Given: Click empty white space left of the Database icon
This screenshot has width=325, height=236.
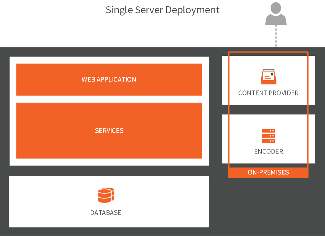Looking at the screenshot, I should 49,201.
